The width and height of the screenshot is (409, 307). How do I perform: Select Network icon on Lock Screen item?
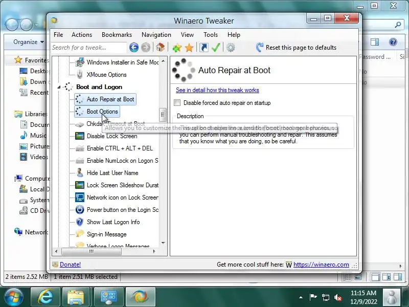(122, 198)
